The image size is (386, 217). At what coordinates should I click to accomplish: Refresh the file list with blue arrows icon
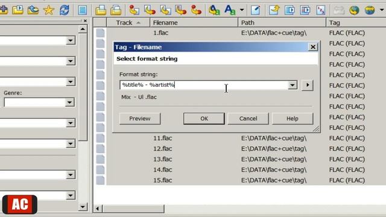click(64, 10)
